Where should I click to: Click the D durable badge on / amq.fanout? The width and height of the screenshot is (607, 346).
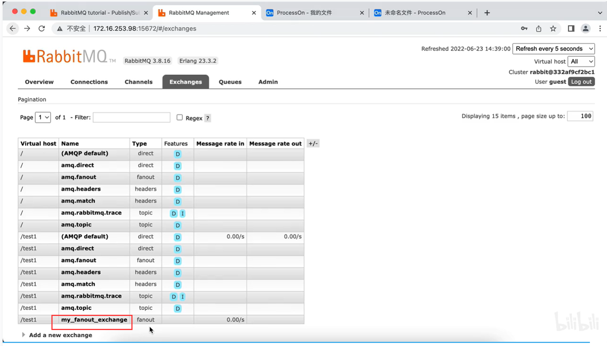point(177,178)
